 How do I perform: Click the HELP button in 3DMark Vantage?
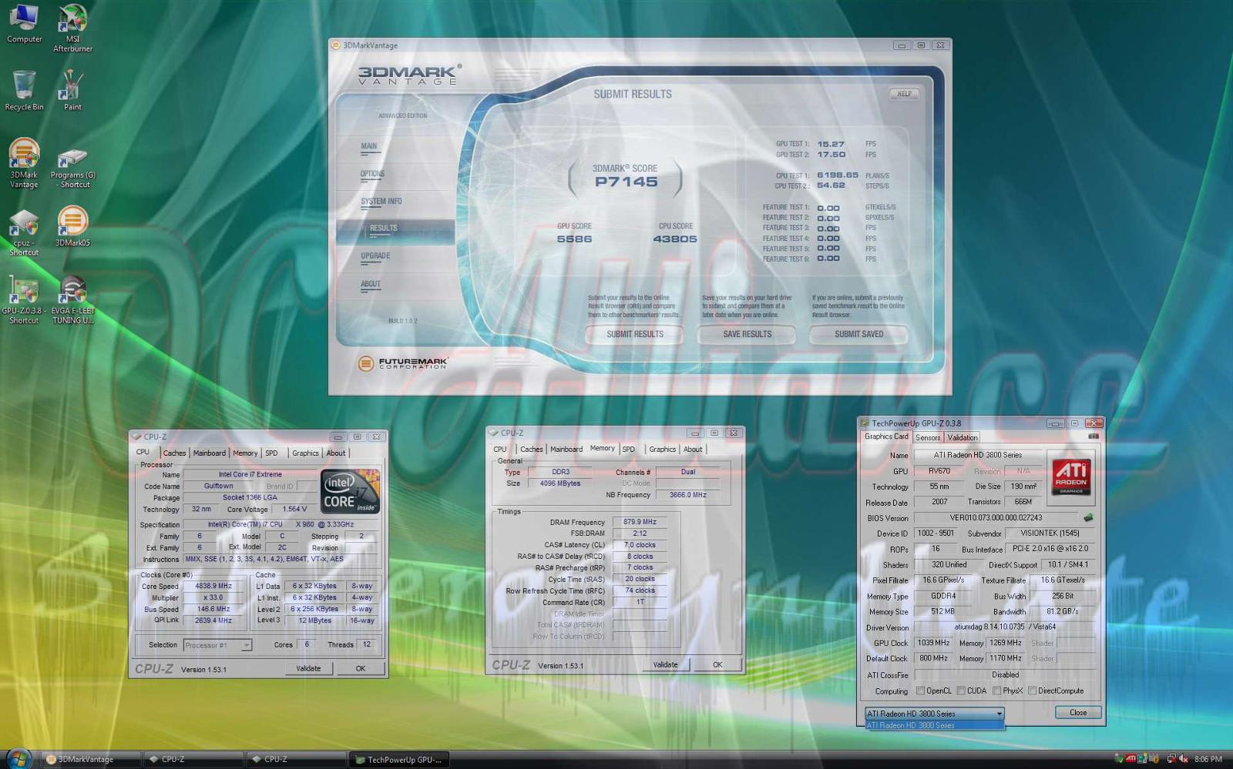(904, 94)
